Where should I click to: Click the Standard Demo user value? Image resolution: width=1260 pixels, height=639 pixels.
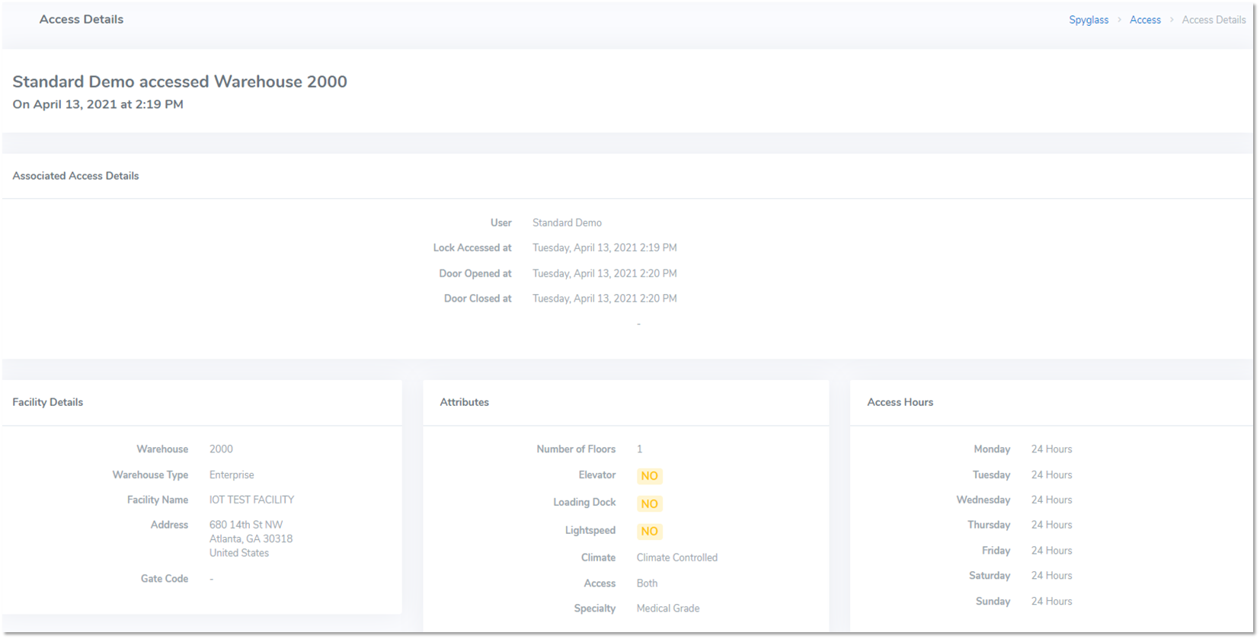[x=567, y=222]
